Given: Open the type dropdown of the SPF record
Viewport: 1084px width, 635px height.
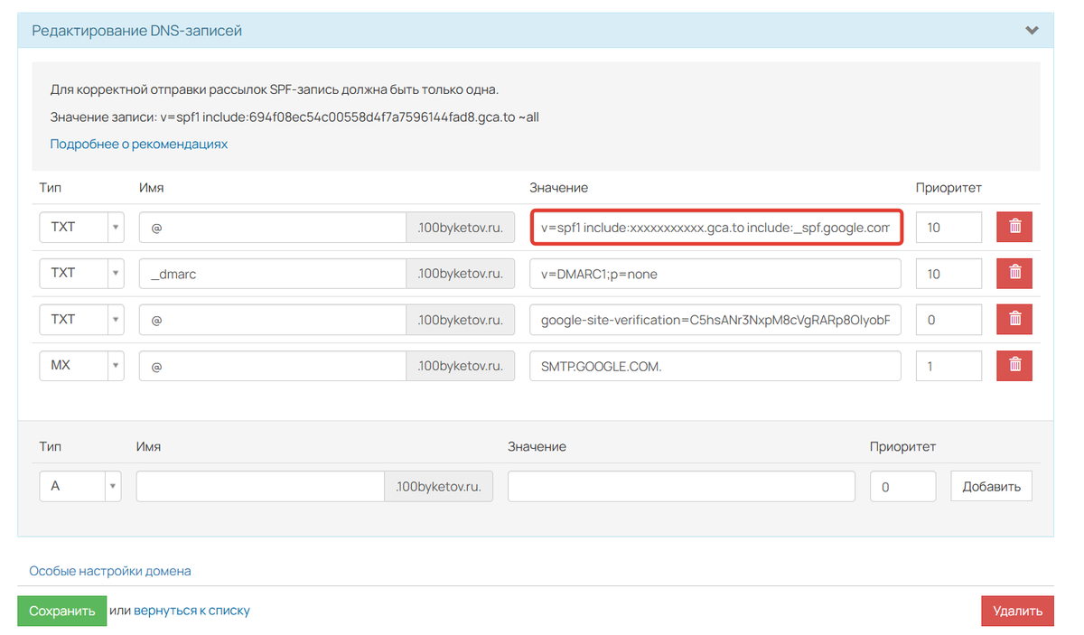Looking at the screenshot, I should [x=81, y=227].
